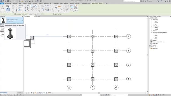171x96 pixels.
Task: Click the Aligned Dimension measure icon
Action: pyautogui.click(x=59, y=6)
